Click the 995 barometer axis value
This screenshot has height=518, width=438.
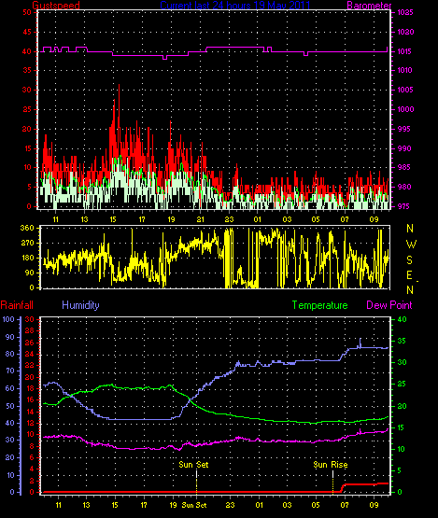[404, 129]
